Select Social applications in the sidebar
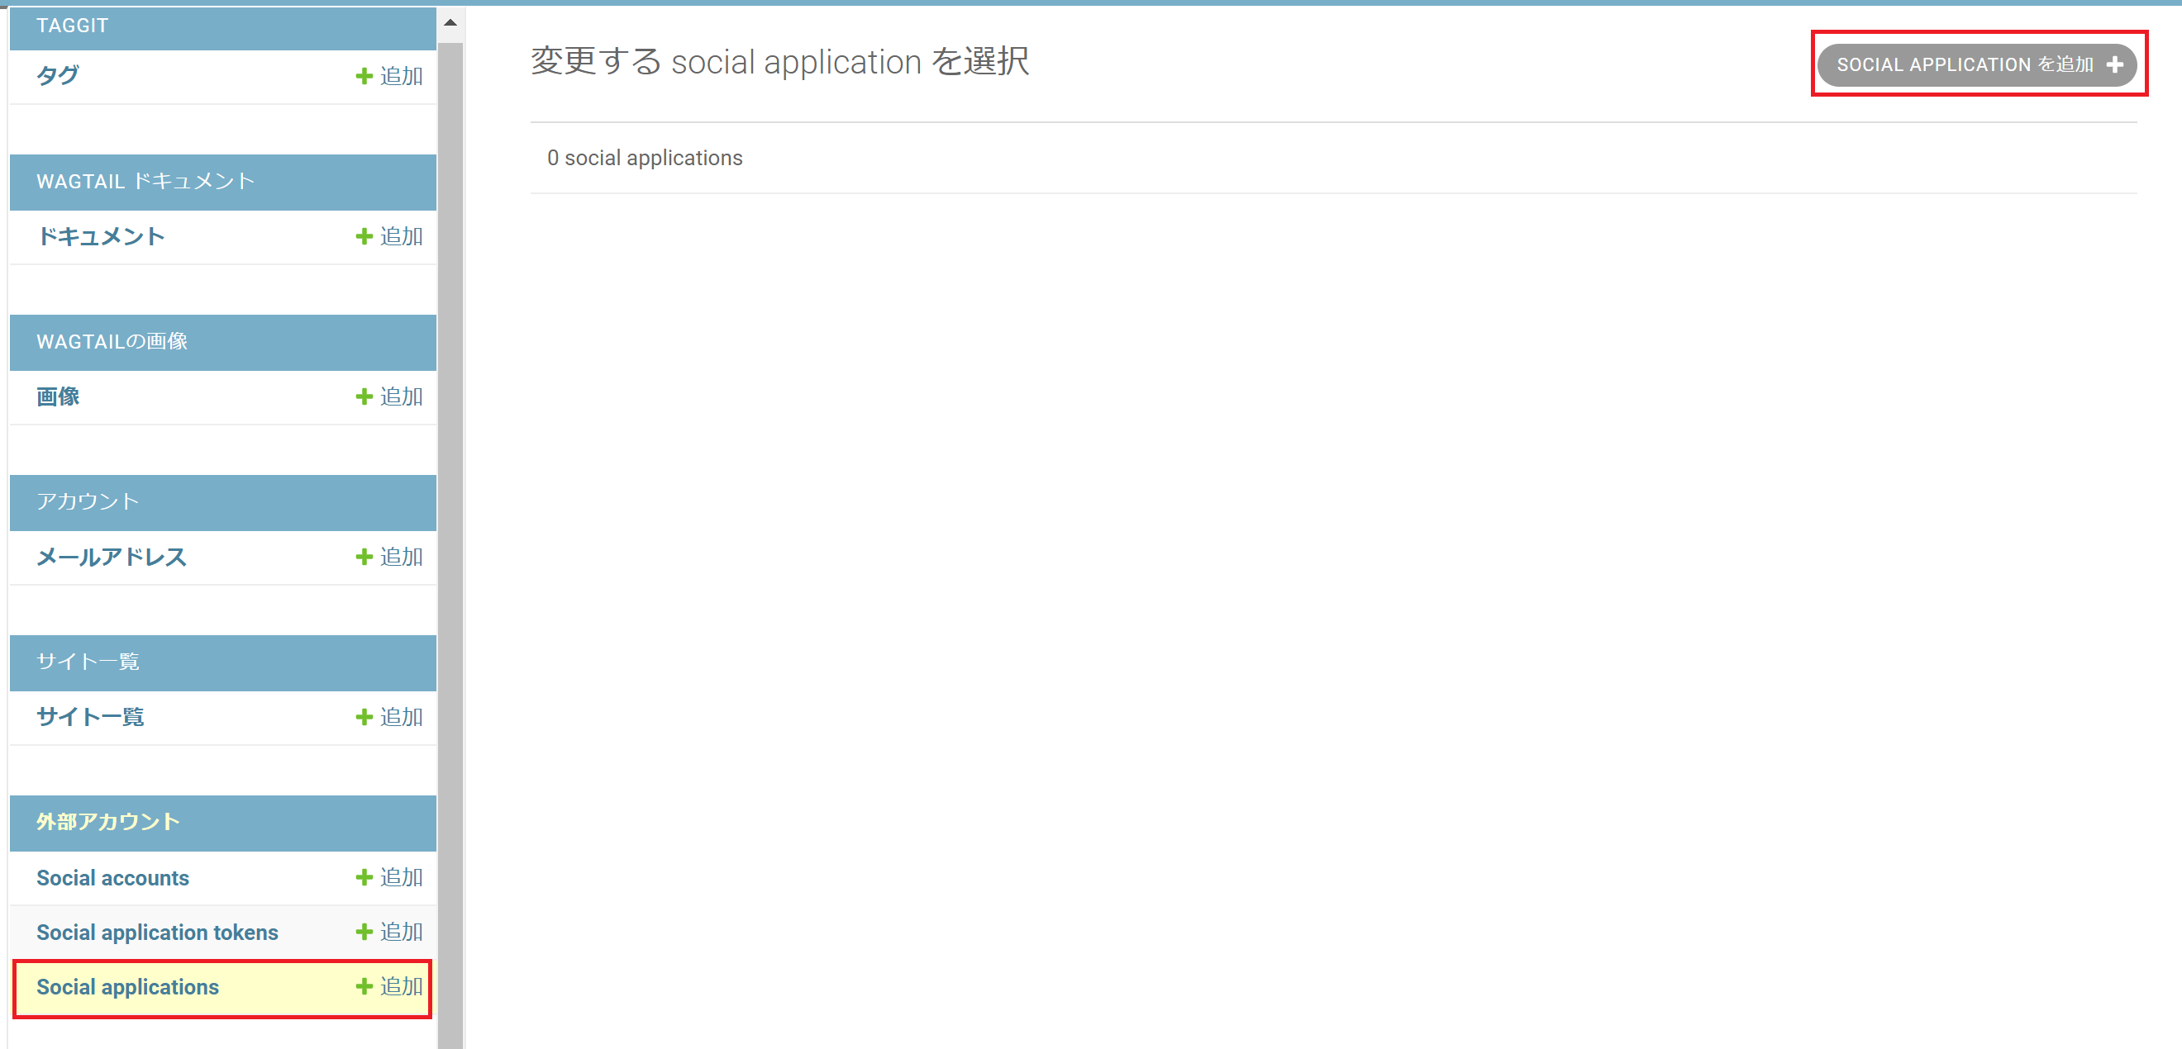Image resolution: width=2182 pixels, height=1049 pixels. pyautogui.click(x=127, y=987)
